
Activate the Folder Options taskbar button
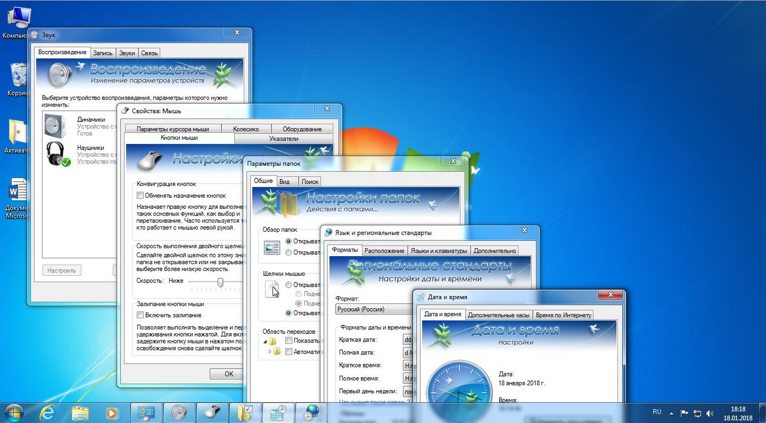coord(245,413)
